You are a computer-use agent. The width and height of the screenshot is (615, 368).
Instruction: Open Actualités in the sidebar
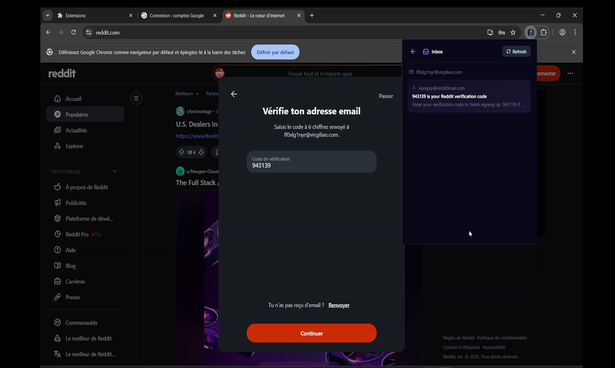(85, 130)
